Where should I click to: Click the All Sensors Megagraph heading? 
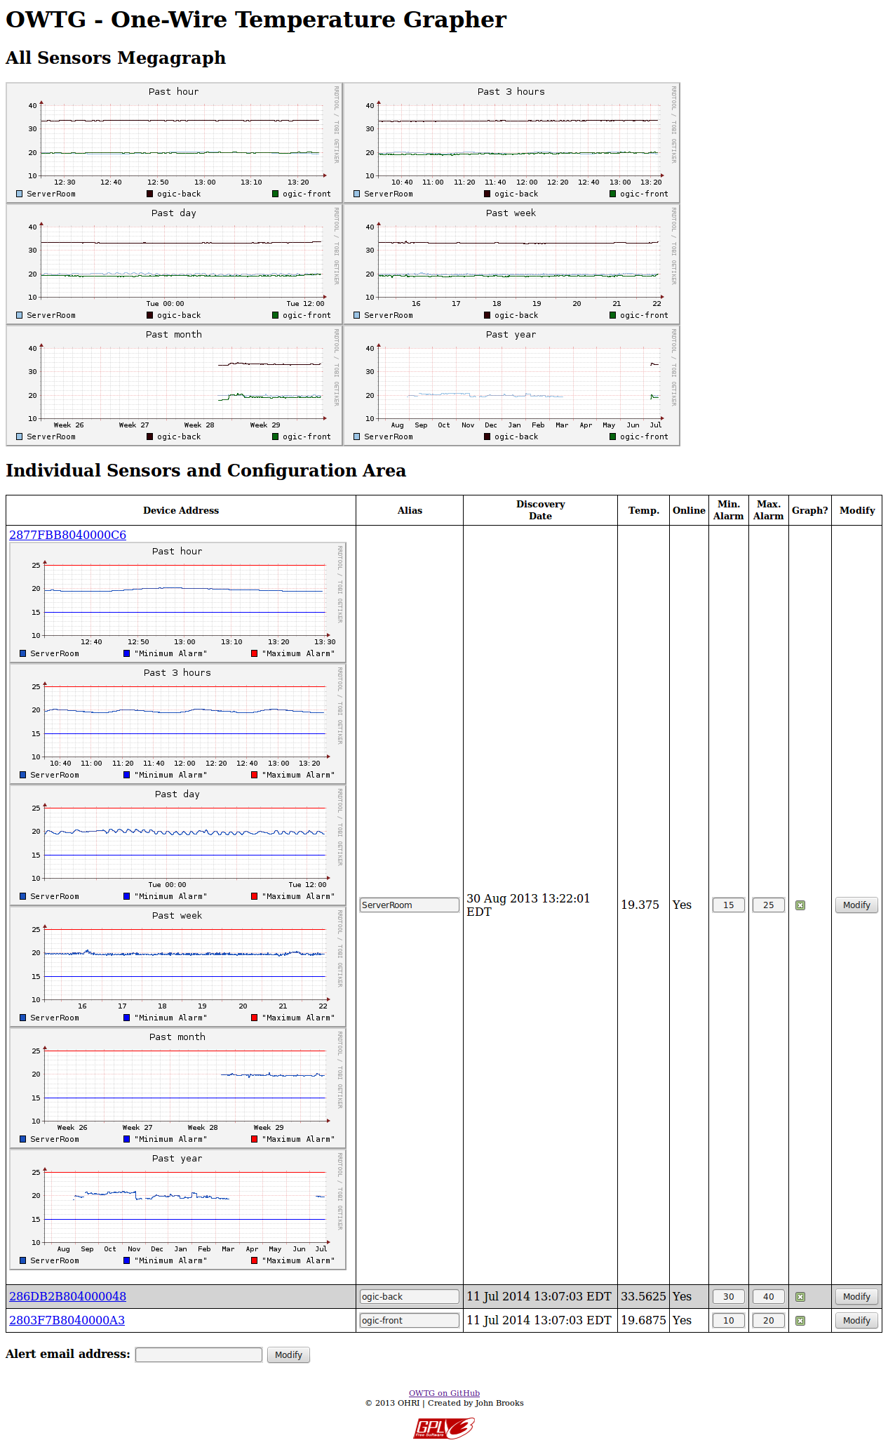(x=116, y=58)
